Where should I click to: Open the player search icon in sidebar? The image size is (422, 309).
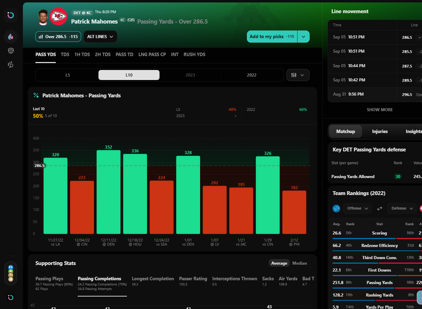click(x=11, y=64)
